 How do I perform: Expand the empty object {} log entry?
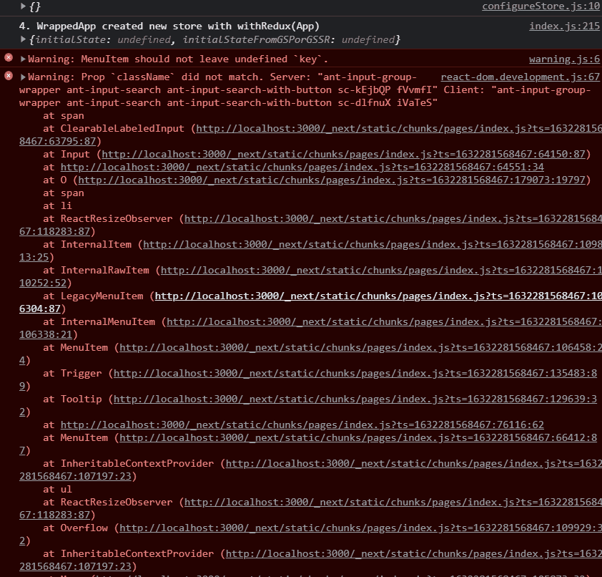coord(23,6)
